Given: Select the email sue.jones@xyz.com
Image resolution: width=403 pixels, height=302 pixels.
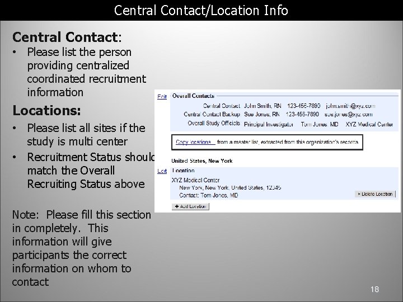Looking at the screenshot, I should 348,114.
